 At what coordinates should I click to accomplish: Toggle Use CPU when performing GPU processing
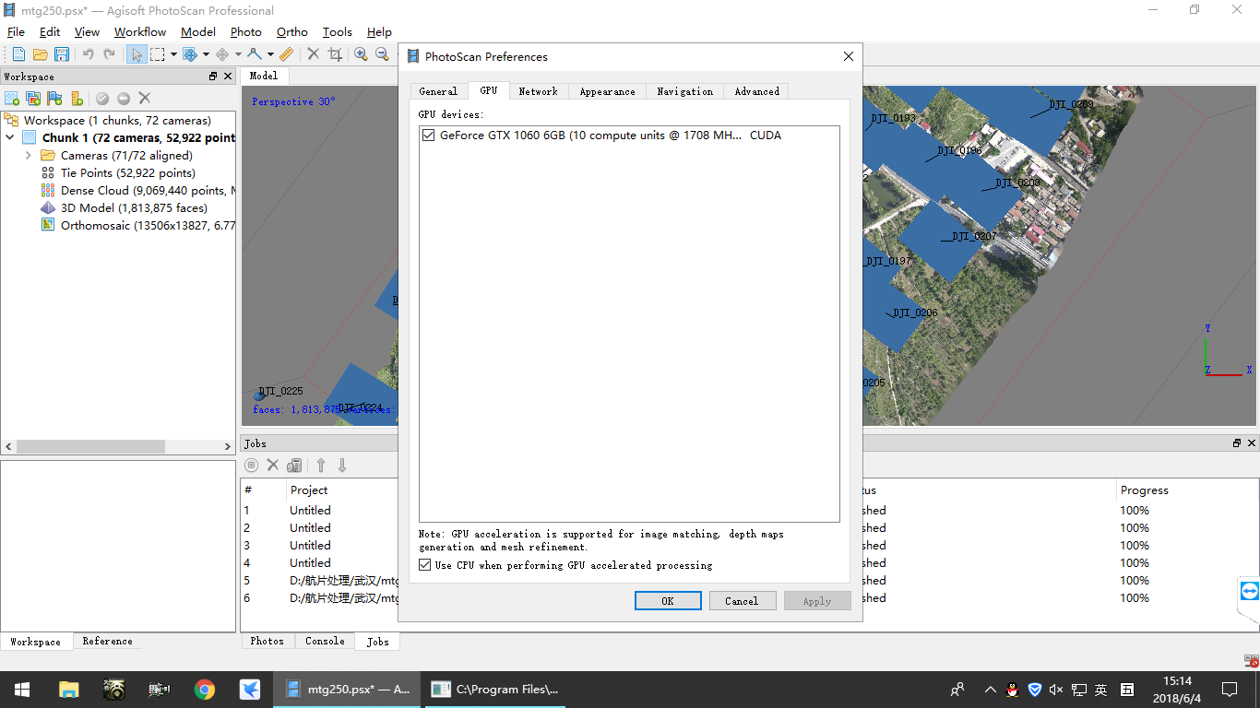click(425, 565)
